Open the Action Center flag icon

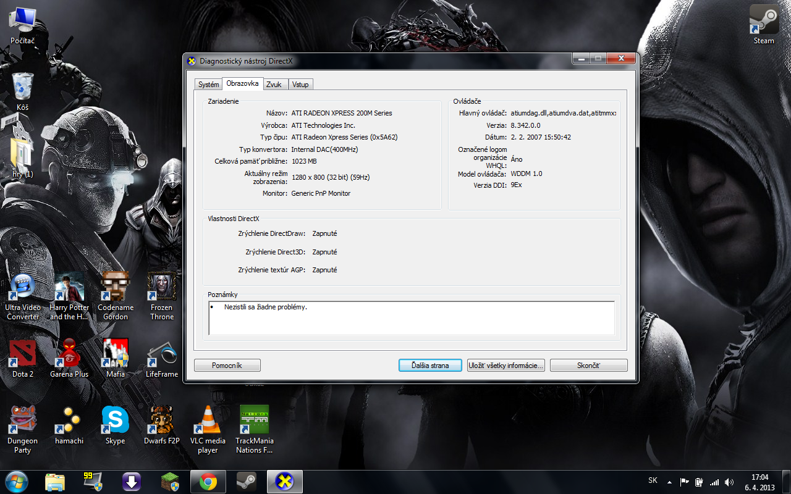(x=684, y=482)
